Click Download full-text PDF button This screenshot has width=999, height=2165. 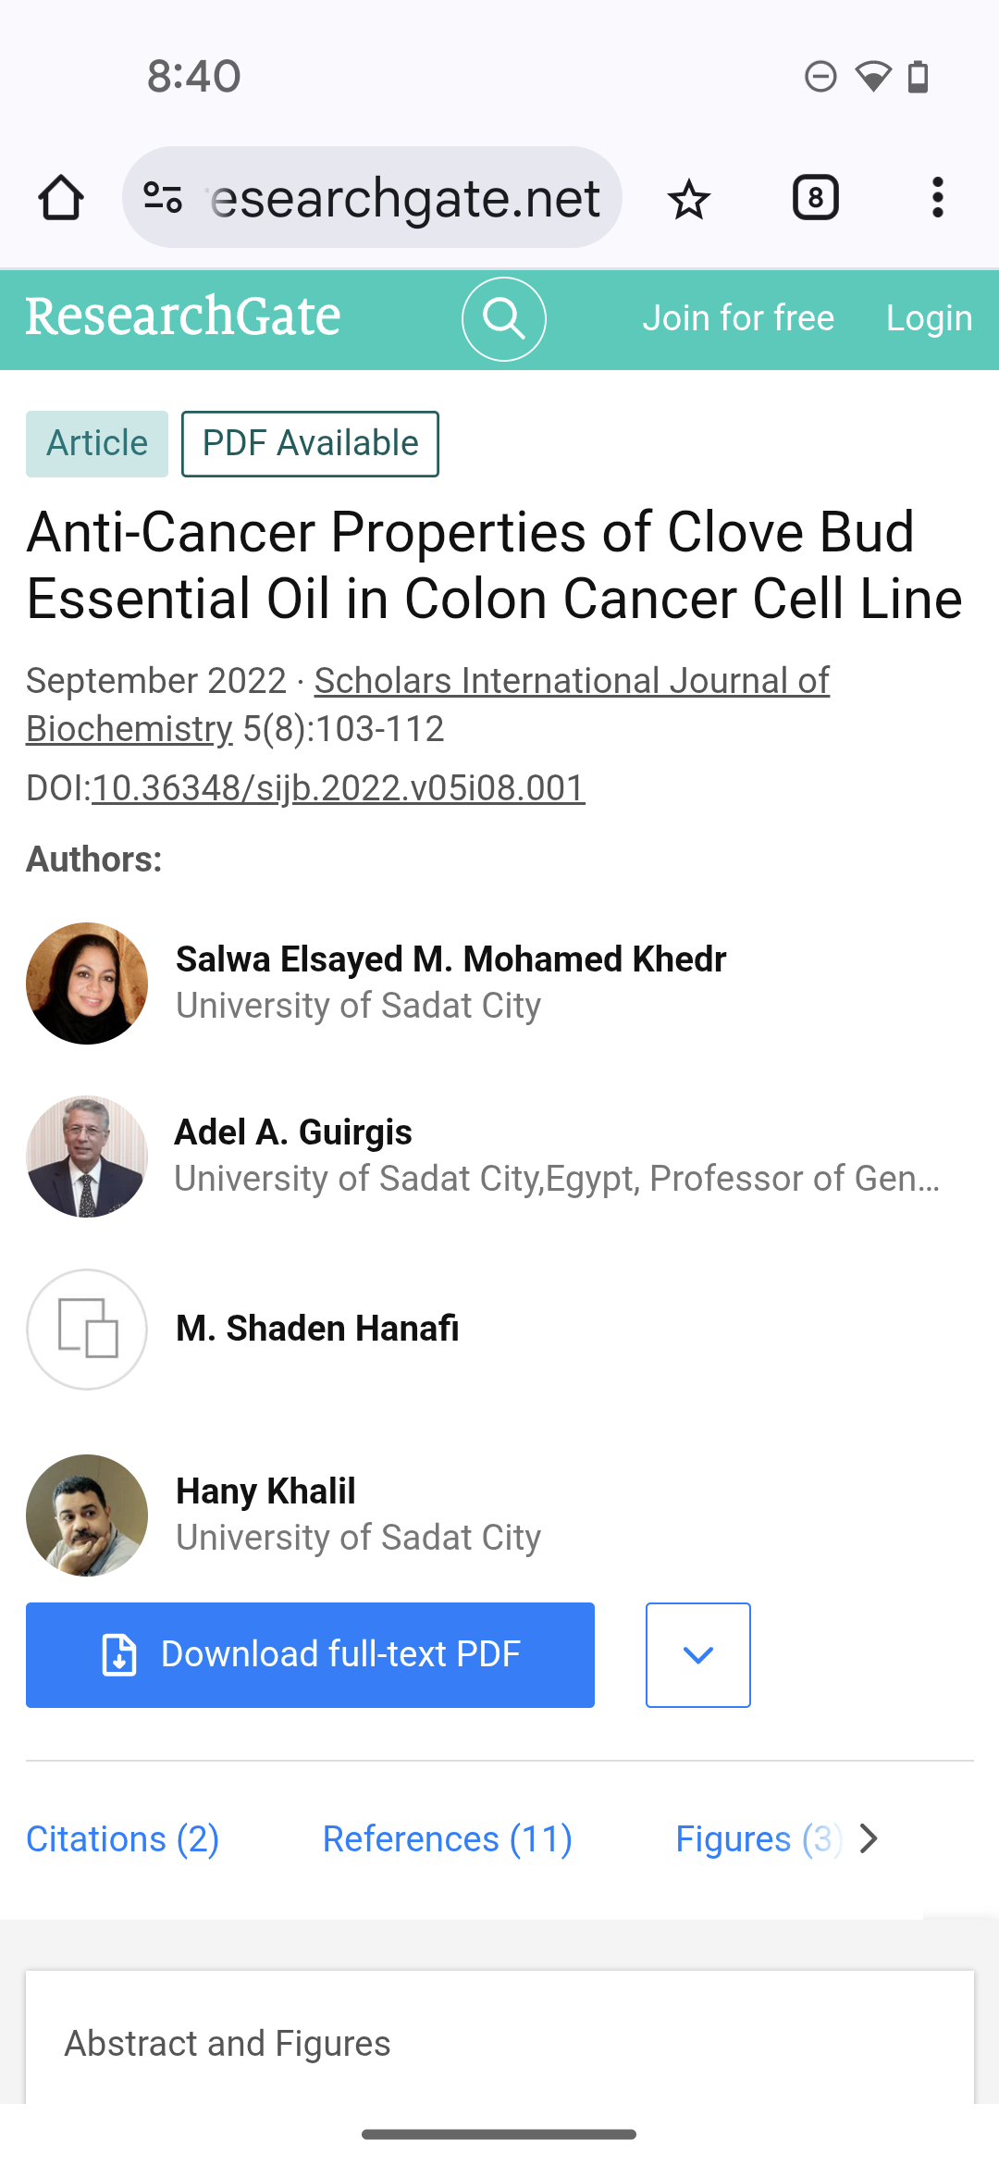[310, 1655]
